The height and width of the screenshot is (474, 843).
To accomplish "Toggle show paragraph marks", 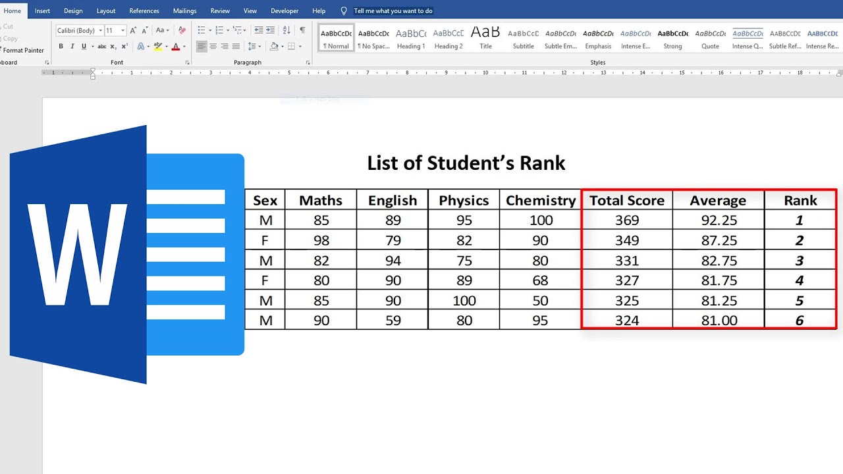I will pos(302,30).
